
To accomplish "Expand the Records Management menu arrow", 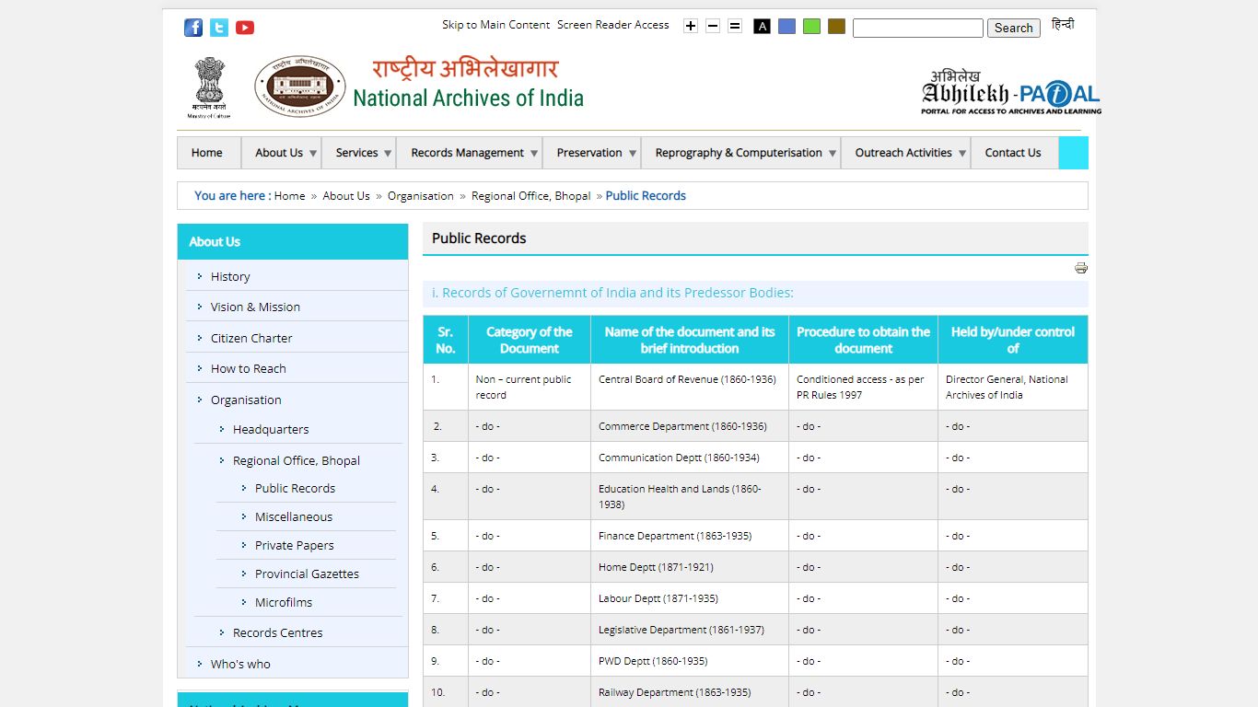I will tap(534, 154).
